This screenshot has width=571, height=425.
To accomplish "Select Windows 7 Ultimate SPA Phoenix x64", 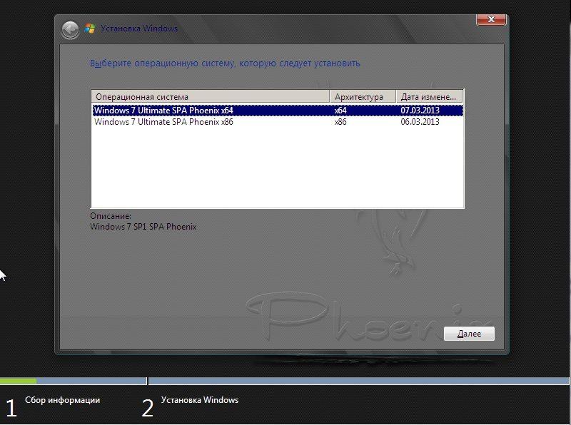I will (163, 111).
